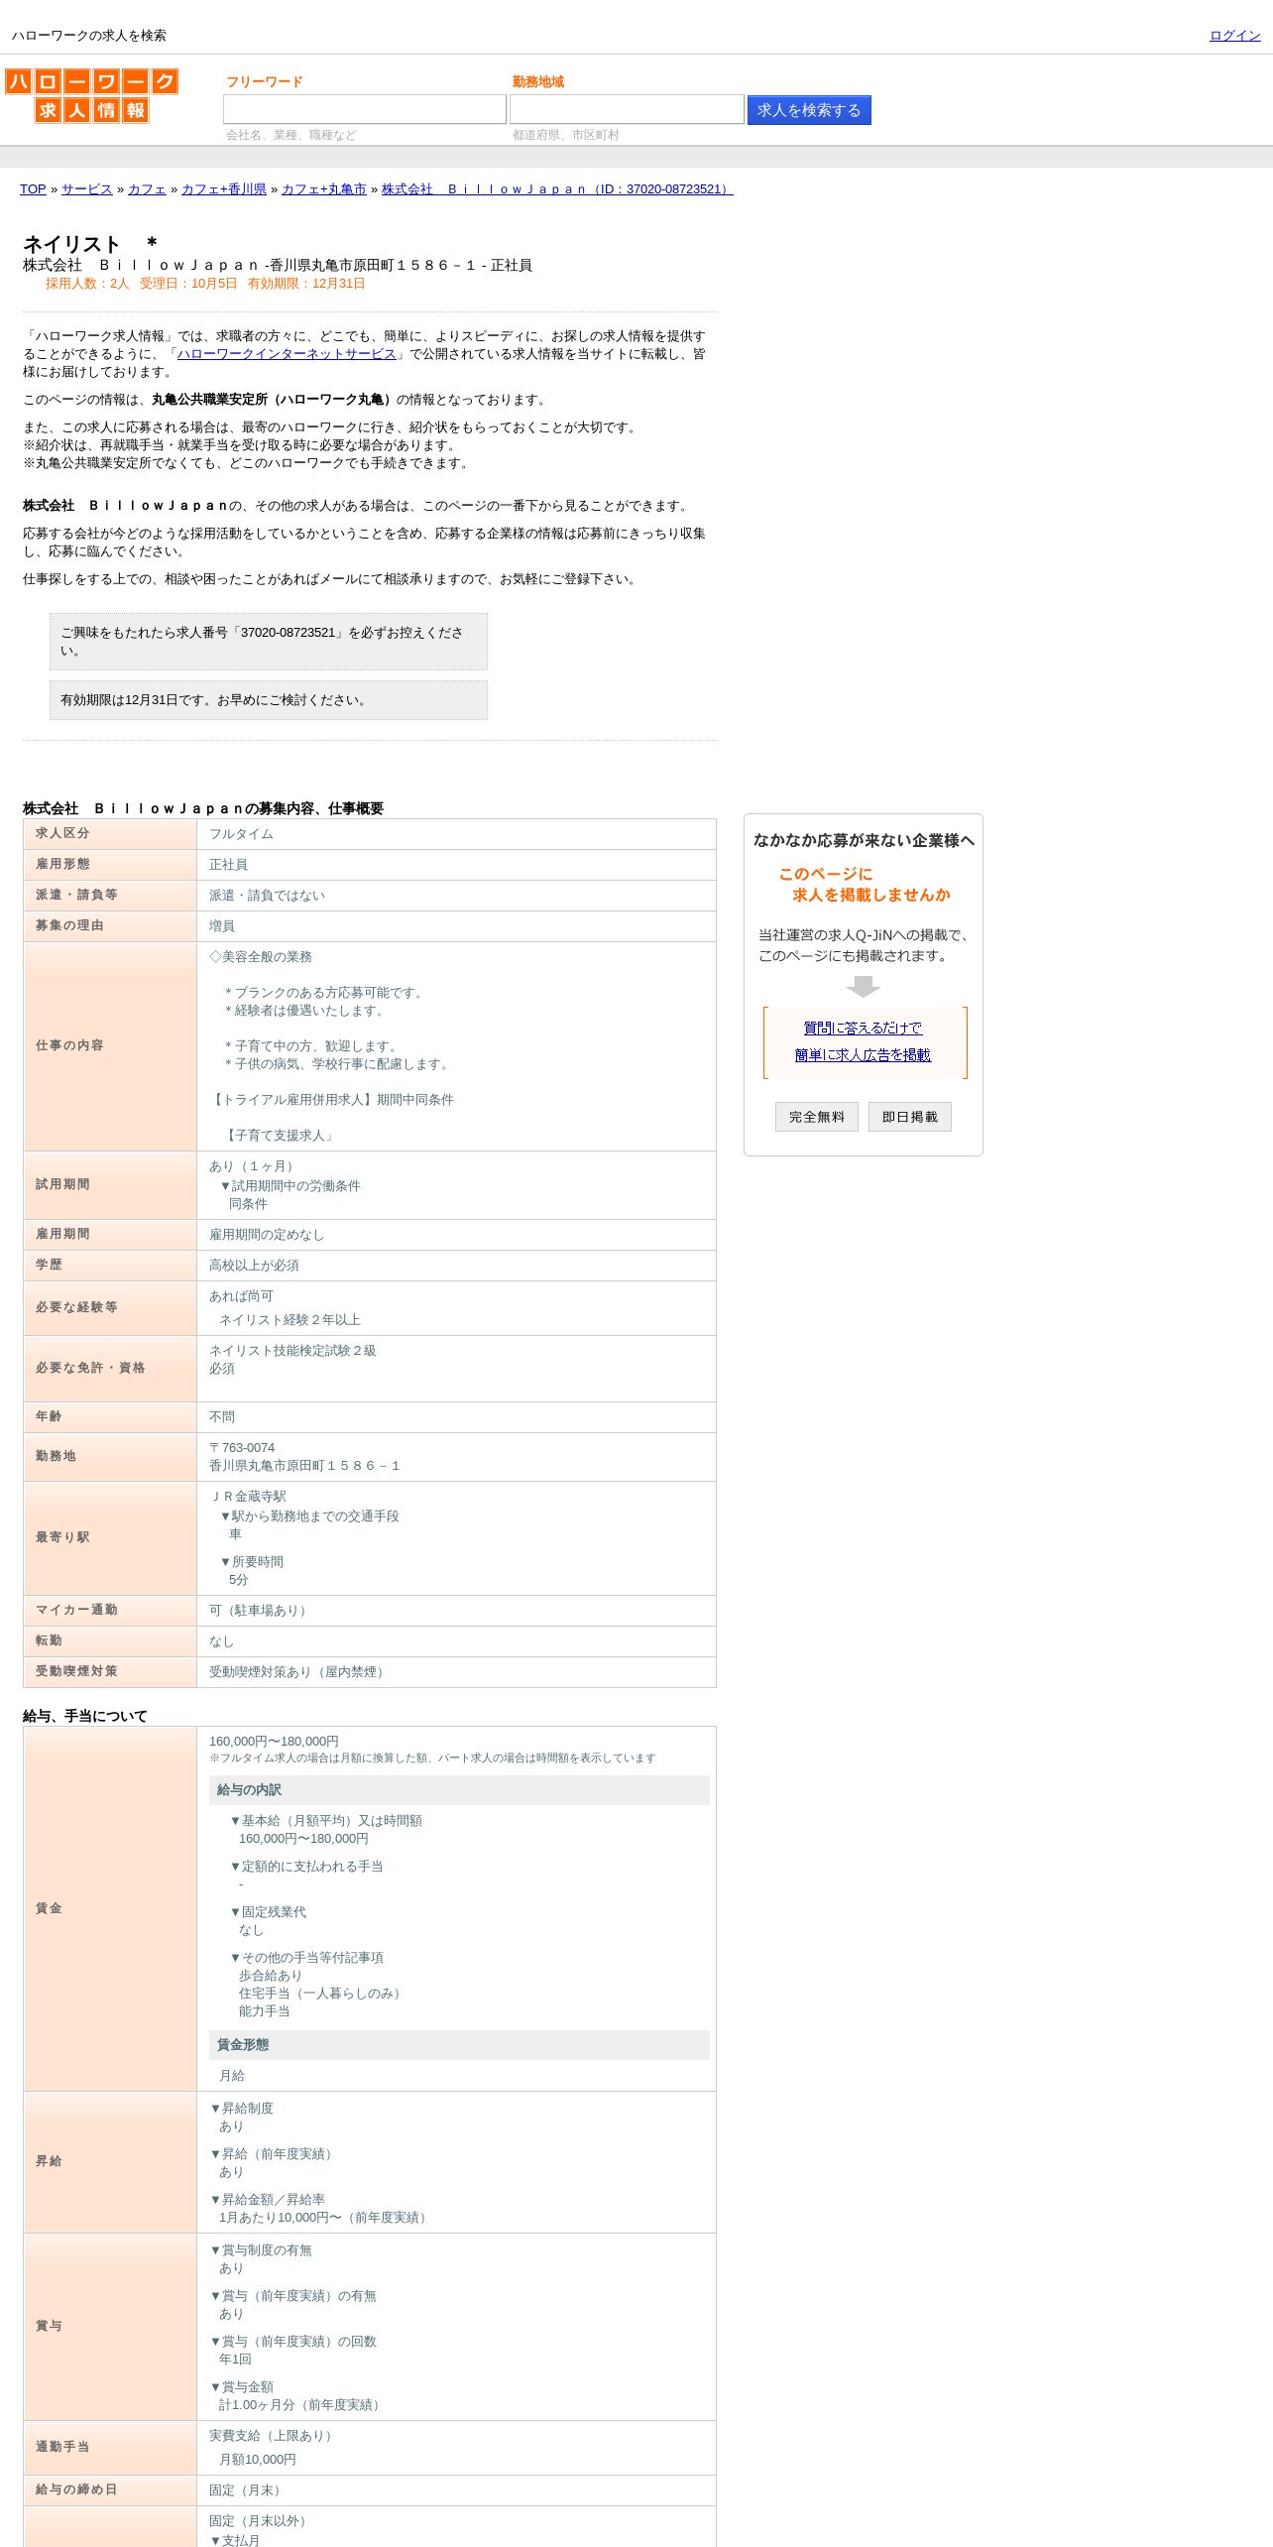
Task: Open the カフェ+丸亀市 breadcrumb link
Action: click(x=324, y=189)
